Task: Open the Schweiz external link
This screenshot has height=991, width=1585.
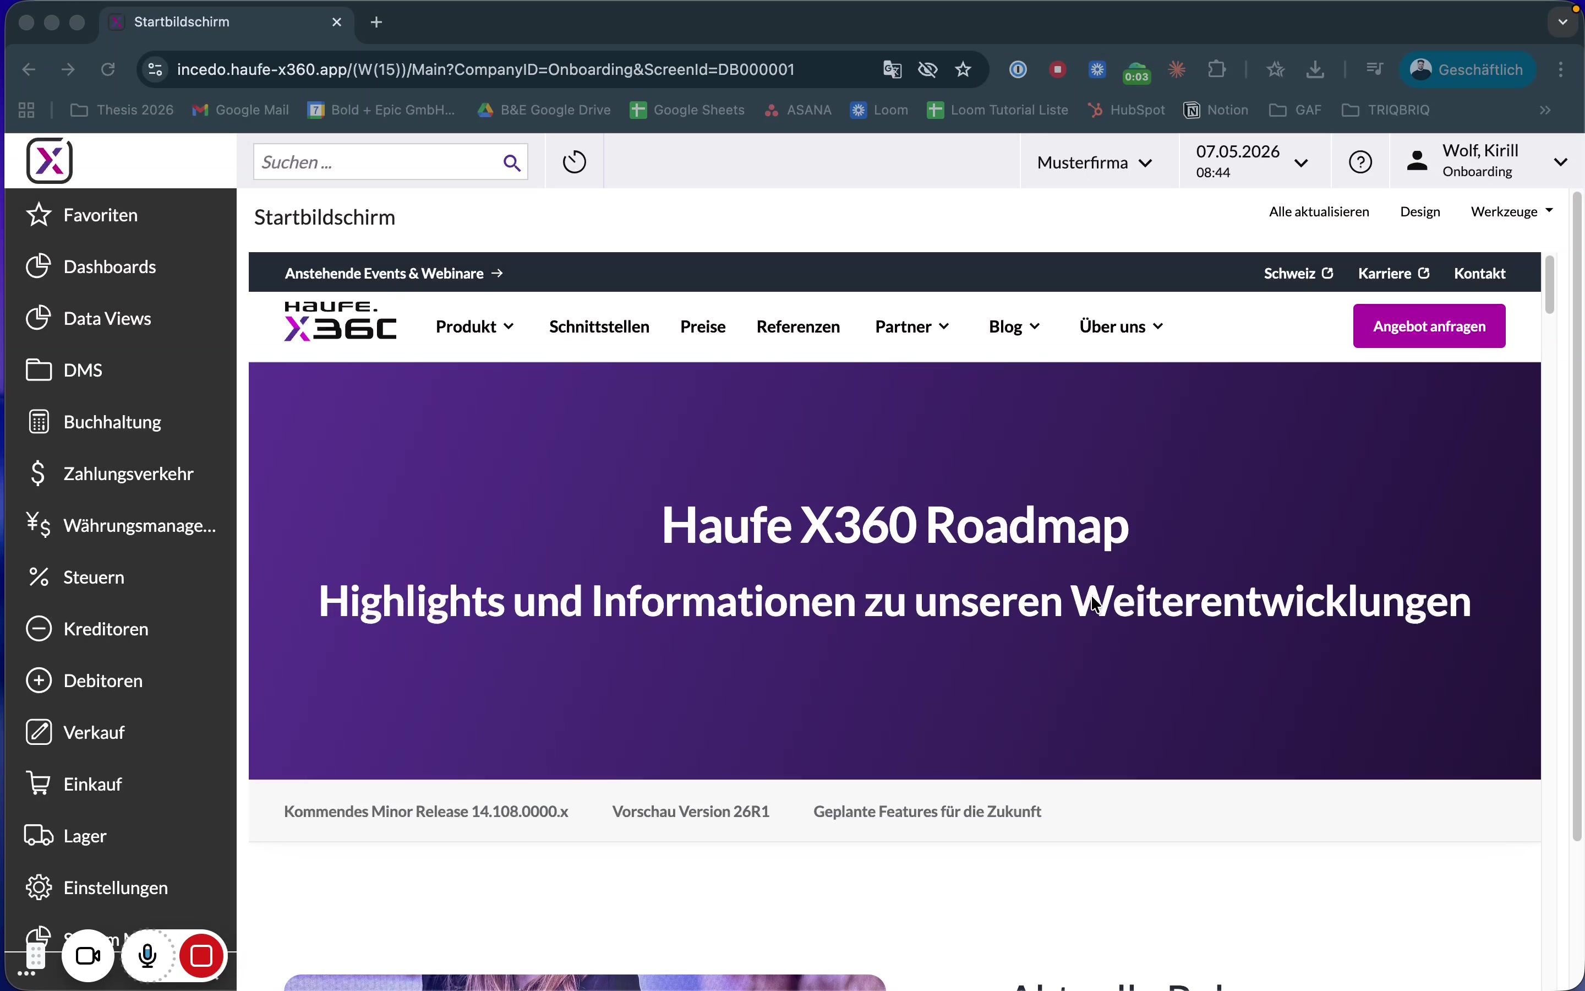Action: pyautogui.click(x=1298, y=273)
